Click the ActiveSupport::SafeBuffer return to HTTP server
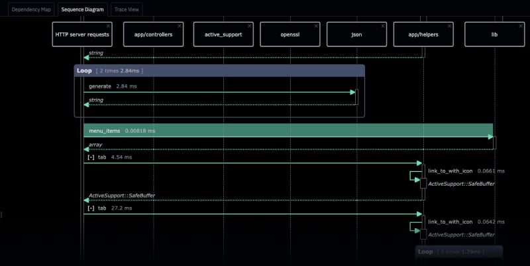Image resolution: width=530 pixels, height=266 pixels. [x=122, y=196]
